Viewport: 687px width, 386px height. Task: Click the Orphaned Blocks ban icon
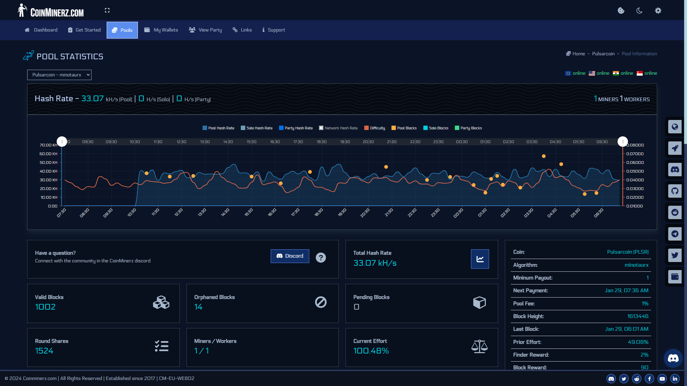coord(321,302)
